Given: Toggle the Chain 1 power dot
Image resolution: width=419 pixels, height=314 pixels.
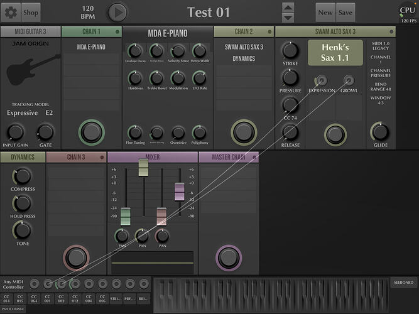Looking at the screenshot, I should click(117, 32).
